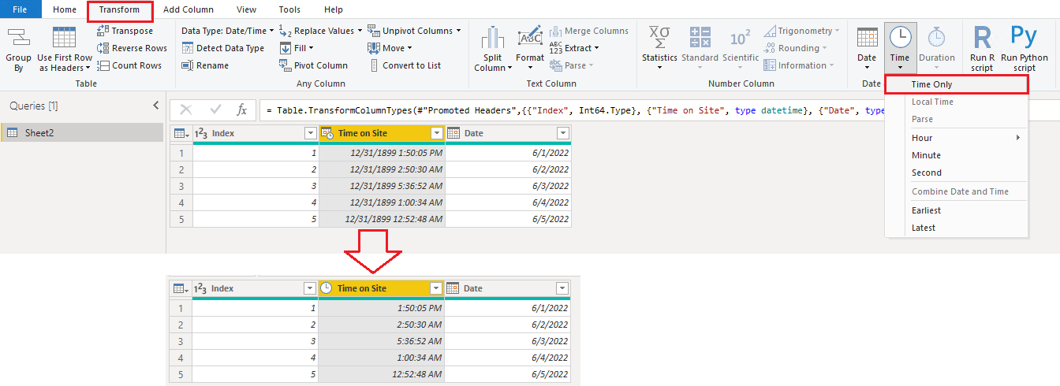The image size is (1060, 386).
Task: Click the Date column type icon in upper table
Action: (x=453, y=134)
